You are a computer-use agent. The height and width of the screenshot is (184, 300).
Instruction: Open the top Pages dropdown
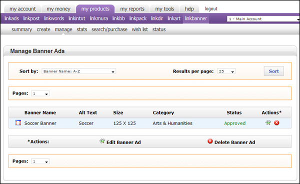pyautogui.click(x=40, y=93)
